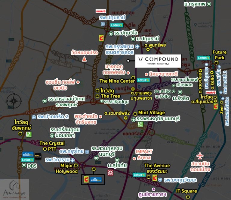Click the ต.ฐานเพชร ปทุมพลาซ่า label
The height and width of the screenshot is (200, 231).
pyautogui.click(x=141, y=95)
